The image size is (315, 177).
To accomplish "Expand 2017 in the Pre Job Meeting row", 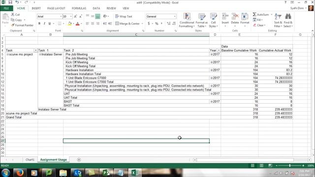I will (211, 55).
